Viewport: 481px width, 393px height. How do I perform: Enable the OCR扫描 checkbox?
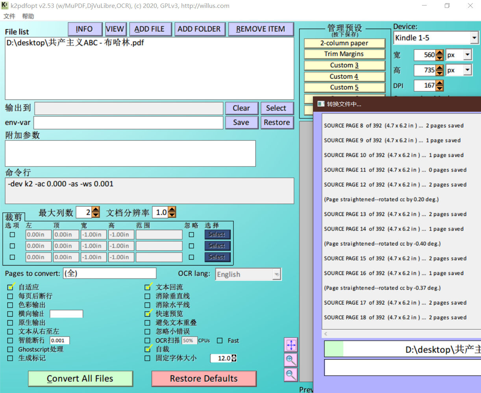(x=148, y=341)
